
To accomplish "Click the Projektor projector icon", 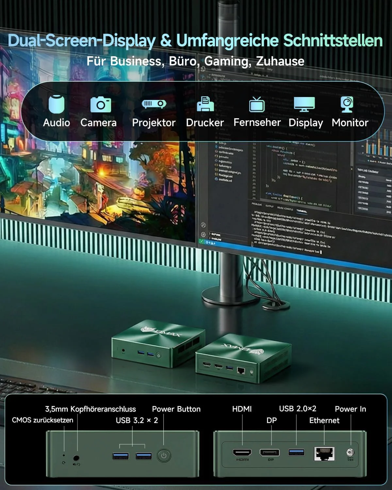I will coord(154,104).
